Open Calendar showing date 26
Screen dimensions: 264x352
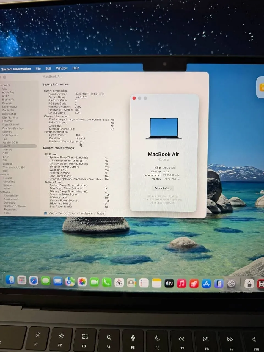pyautogui.click(x=119, y=282)
